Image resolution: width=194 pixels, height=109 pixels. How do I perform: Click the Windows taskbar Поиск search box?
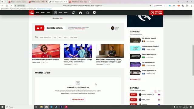[x=19, y=107]
